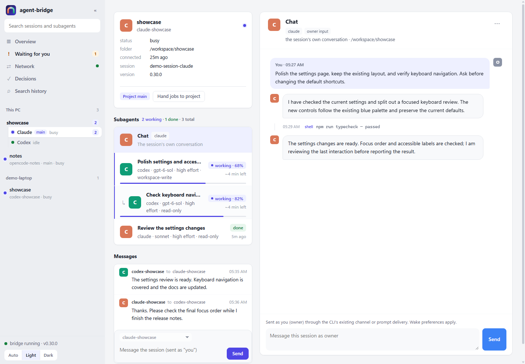
Task: Click Hand jobs to project button
Action: pyautogui.click(x=179, y=96)
